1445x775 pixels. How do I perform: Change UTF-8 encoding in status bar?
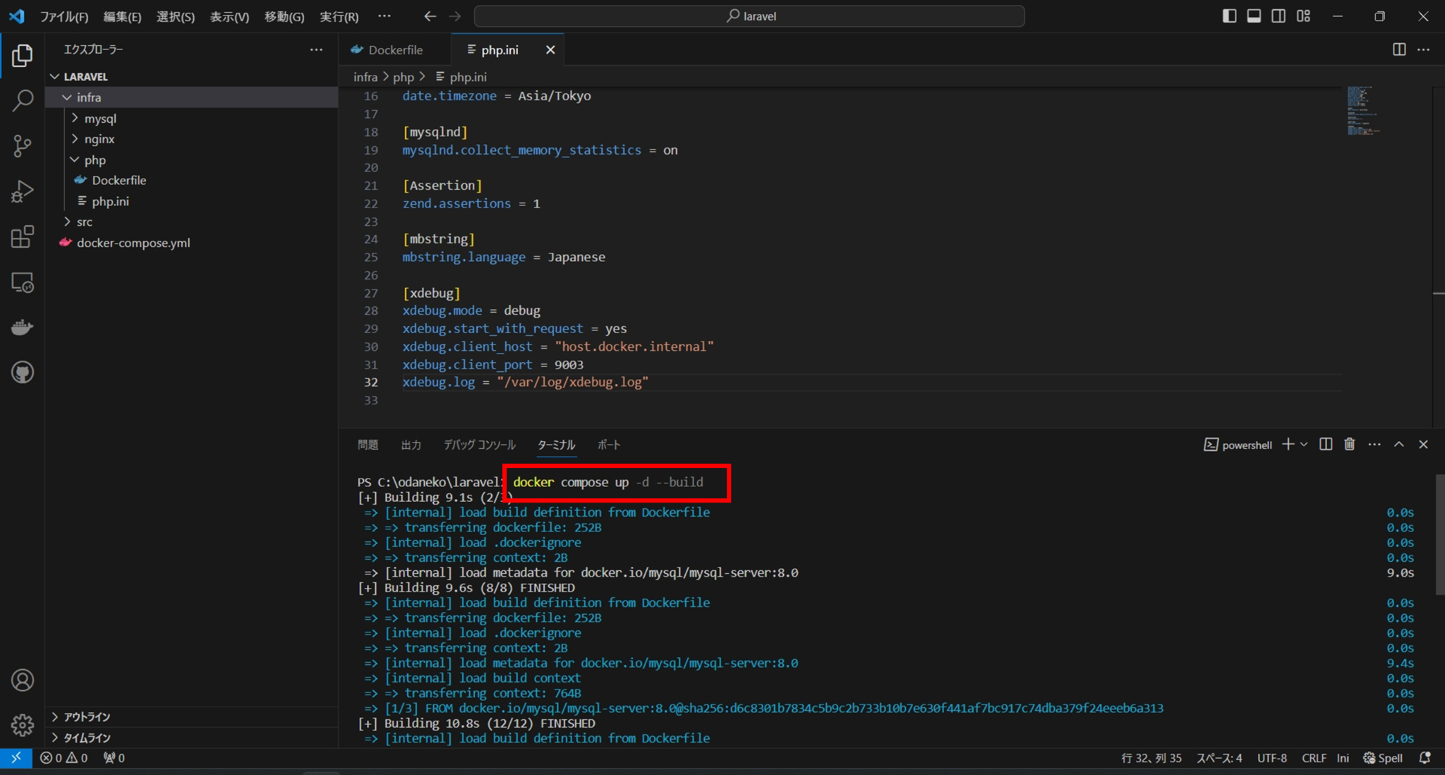pos(1271,757)
